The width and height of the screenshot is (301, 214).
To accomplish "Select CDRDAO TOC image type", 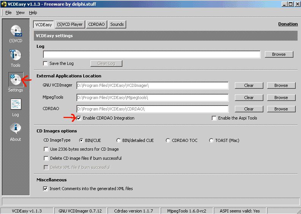I will (x=168, y=140).
